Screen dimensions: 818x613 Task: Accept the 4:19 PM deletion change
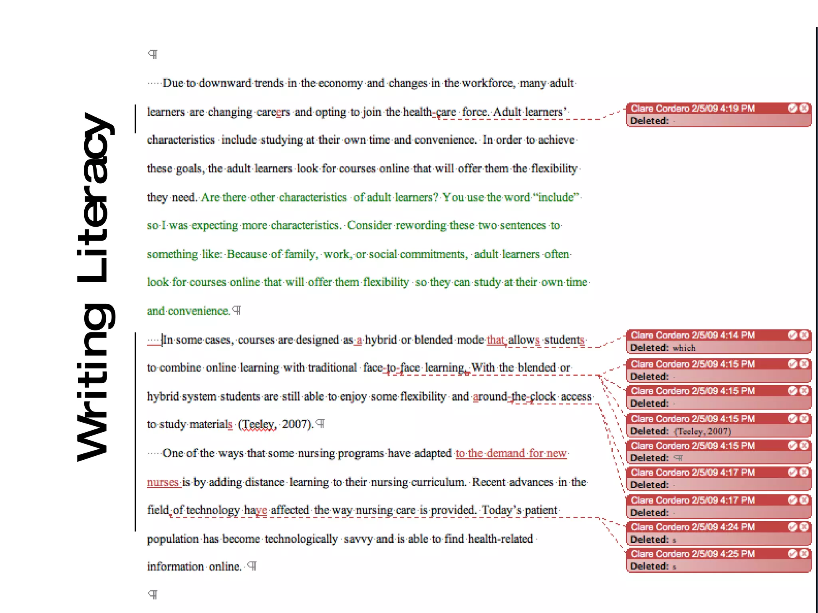click(x=792, y=108)
